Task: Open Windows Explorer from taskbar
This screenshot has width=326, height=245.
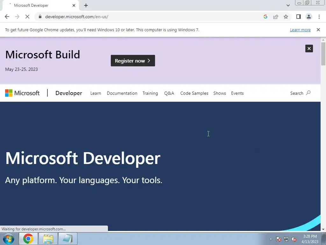Action: (x=48, y=239)
